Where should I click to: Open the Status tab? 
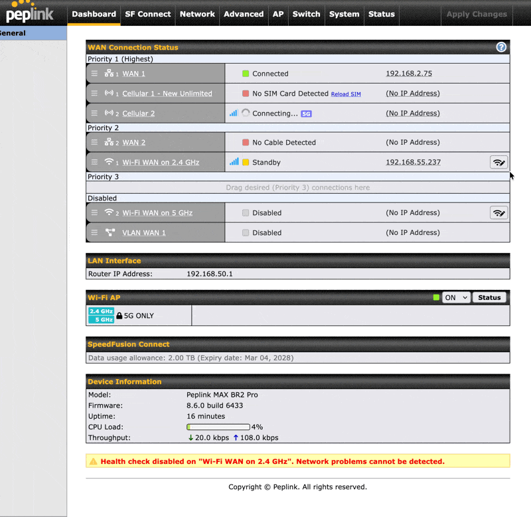[x=381, y=14]
